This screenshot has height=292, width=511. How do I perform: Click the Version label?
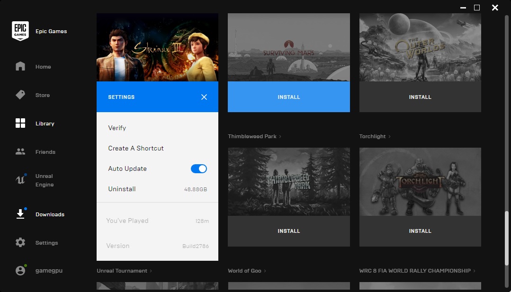(117, 246)
